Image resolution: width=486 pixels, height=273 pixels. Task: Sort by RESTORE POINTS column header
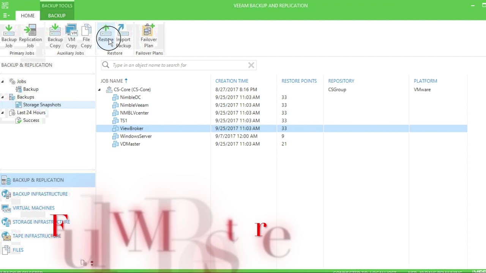(x=299, y=81)
